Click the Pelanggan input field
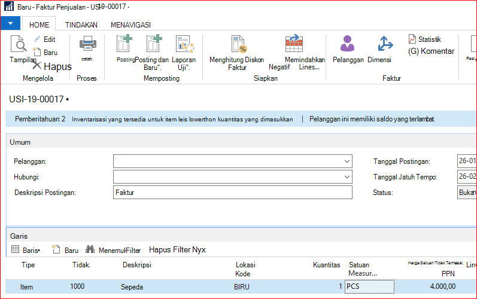 coord(233,161)
